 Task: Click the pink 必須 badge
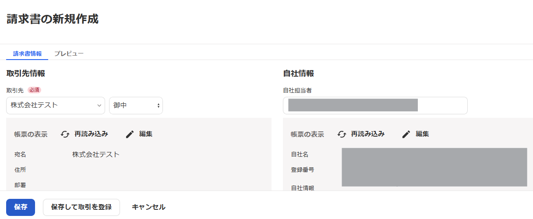34,90
